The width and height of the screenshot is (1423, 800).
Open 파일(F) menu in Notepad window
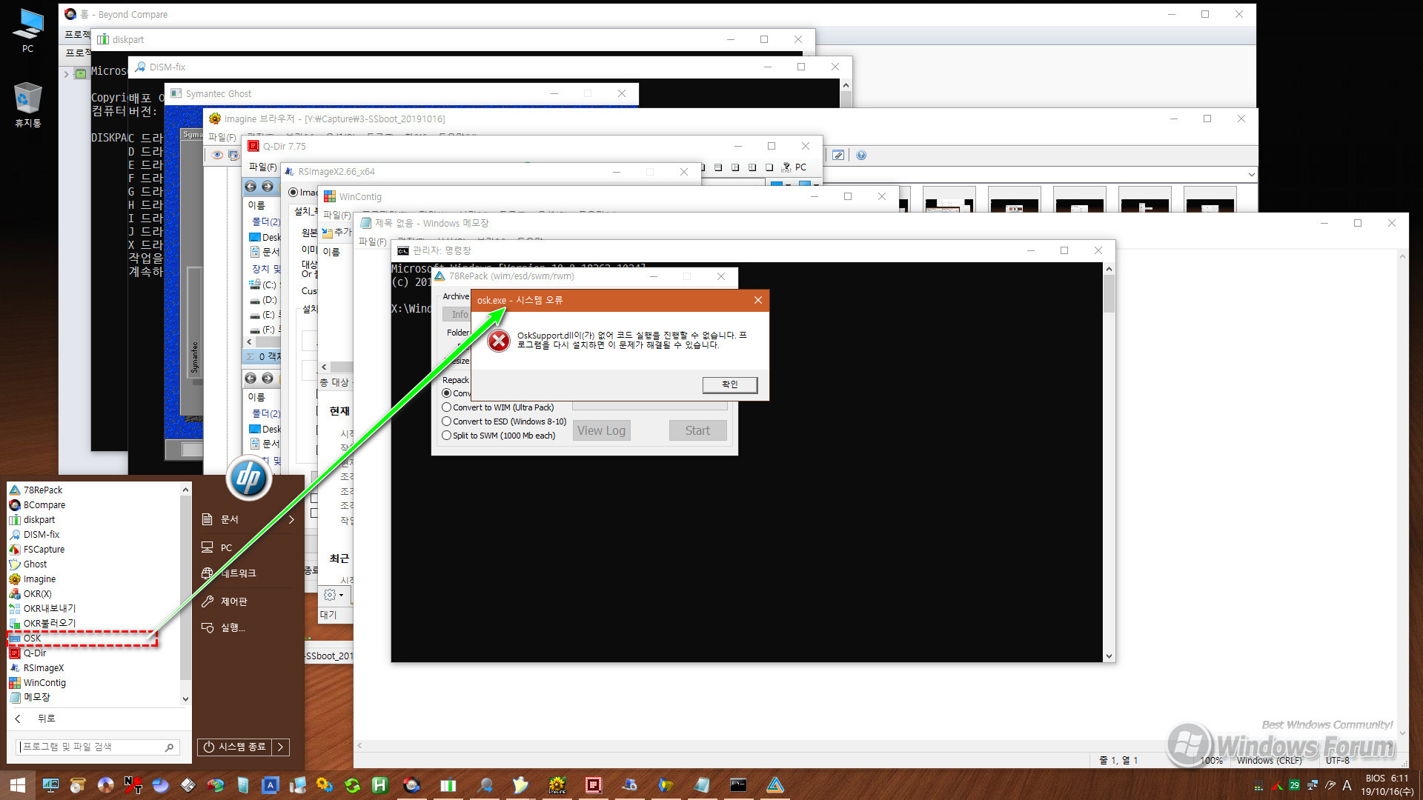coord(372,241)
